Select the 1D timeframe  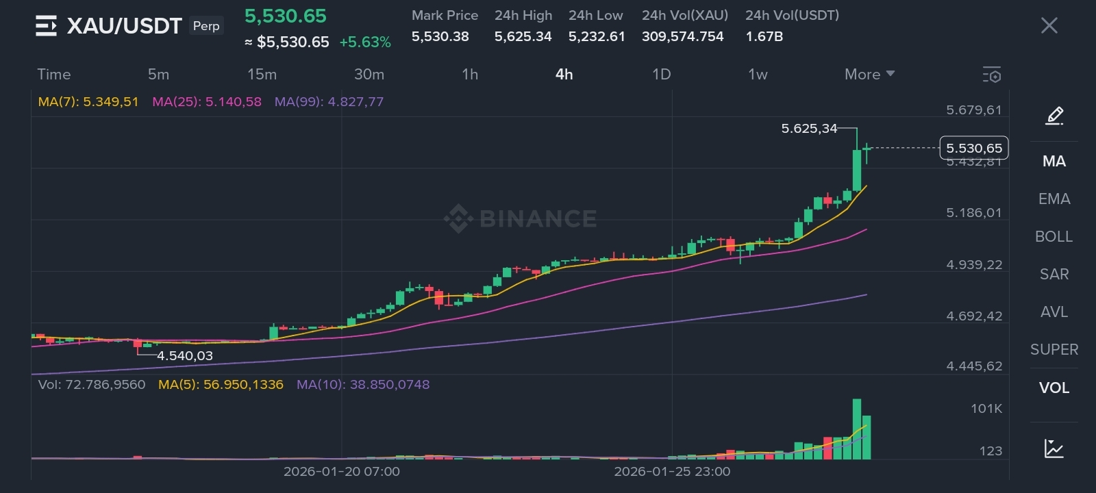661,74
